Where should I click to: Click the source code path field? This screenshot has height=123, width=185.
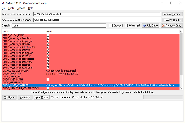click(x=97, y=14)
